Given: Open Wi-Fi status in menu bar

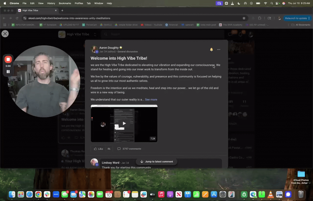Looking at the screenshot, I should 265,3.
